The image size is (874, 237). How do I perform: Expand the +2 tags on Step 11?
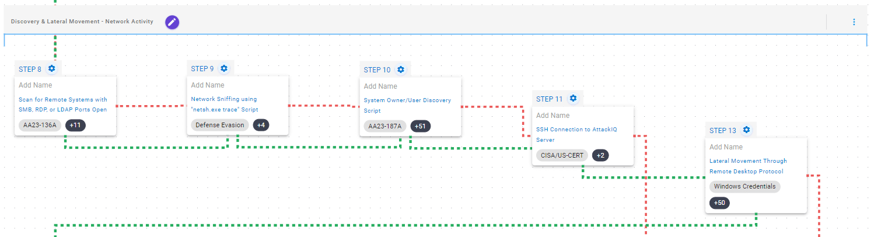coord(600,155)
